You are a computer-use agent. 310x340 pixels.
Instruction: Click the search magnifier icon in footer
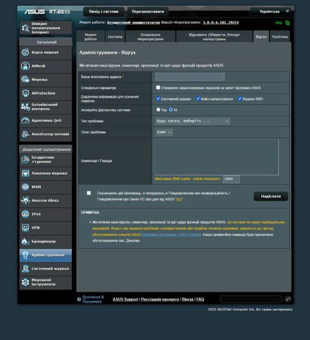pos(288,299)
